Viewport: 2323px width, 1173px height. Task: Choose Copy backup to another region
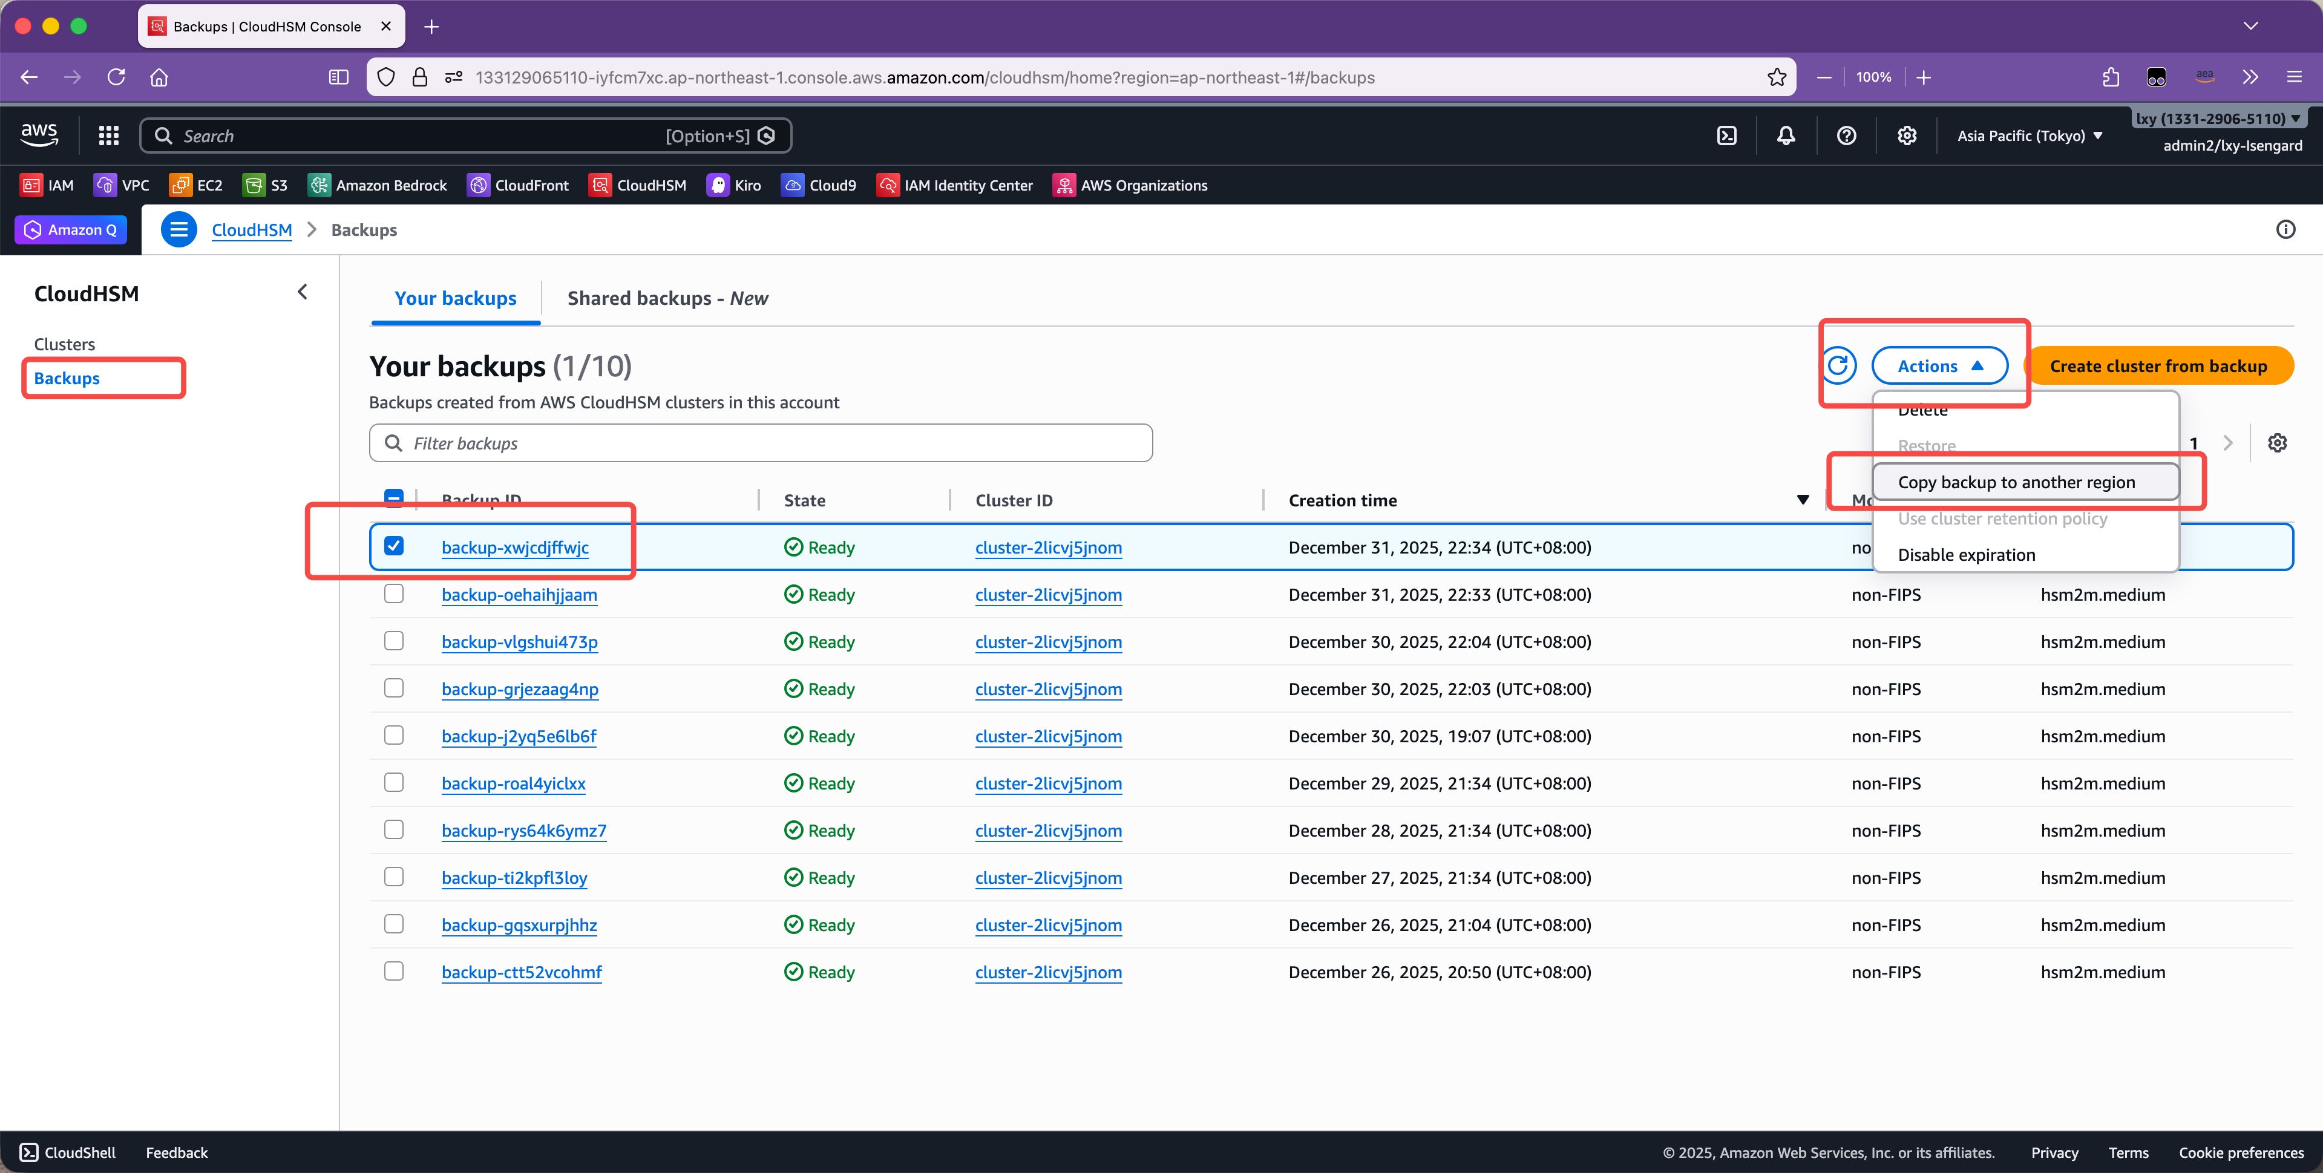pyautogui.click(x=2016, y=482)
